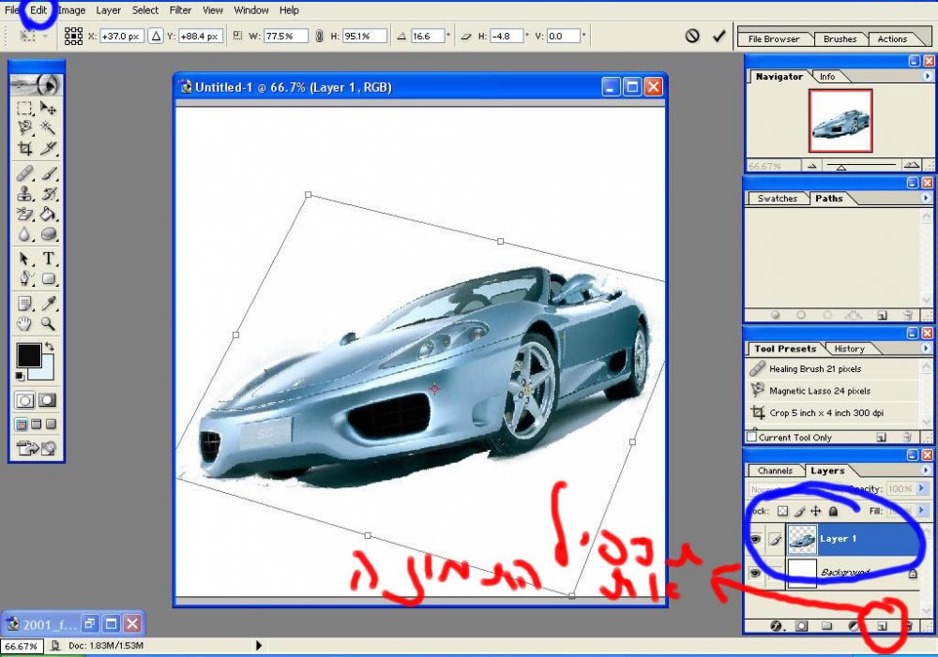Toggle visibility of the Background layer
938x657 pixels.
(x=756, y=574)
